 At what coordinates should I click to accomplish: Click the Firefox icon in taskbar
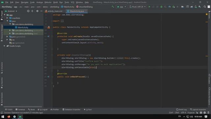click(x=9, y=117)
